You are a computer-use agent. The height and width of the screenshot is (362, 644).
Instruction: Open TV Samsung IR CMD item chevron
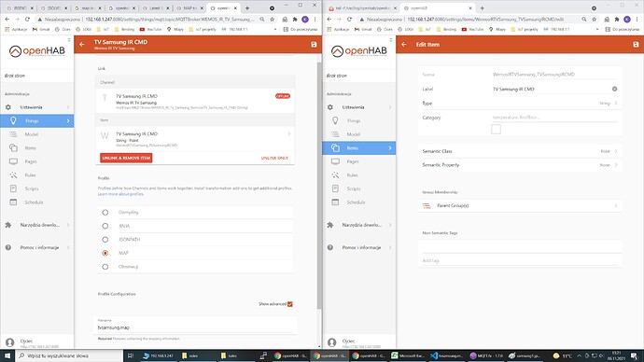tap(289, 133)
